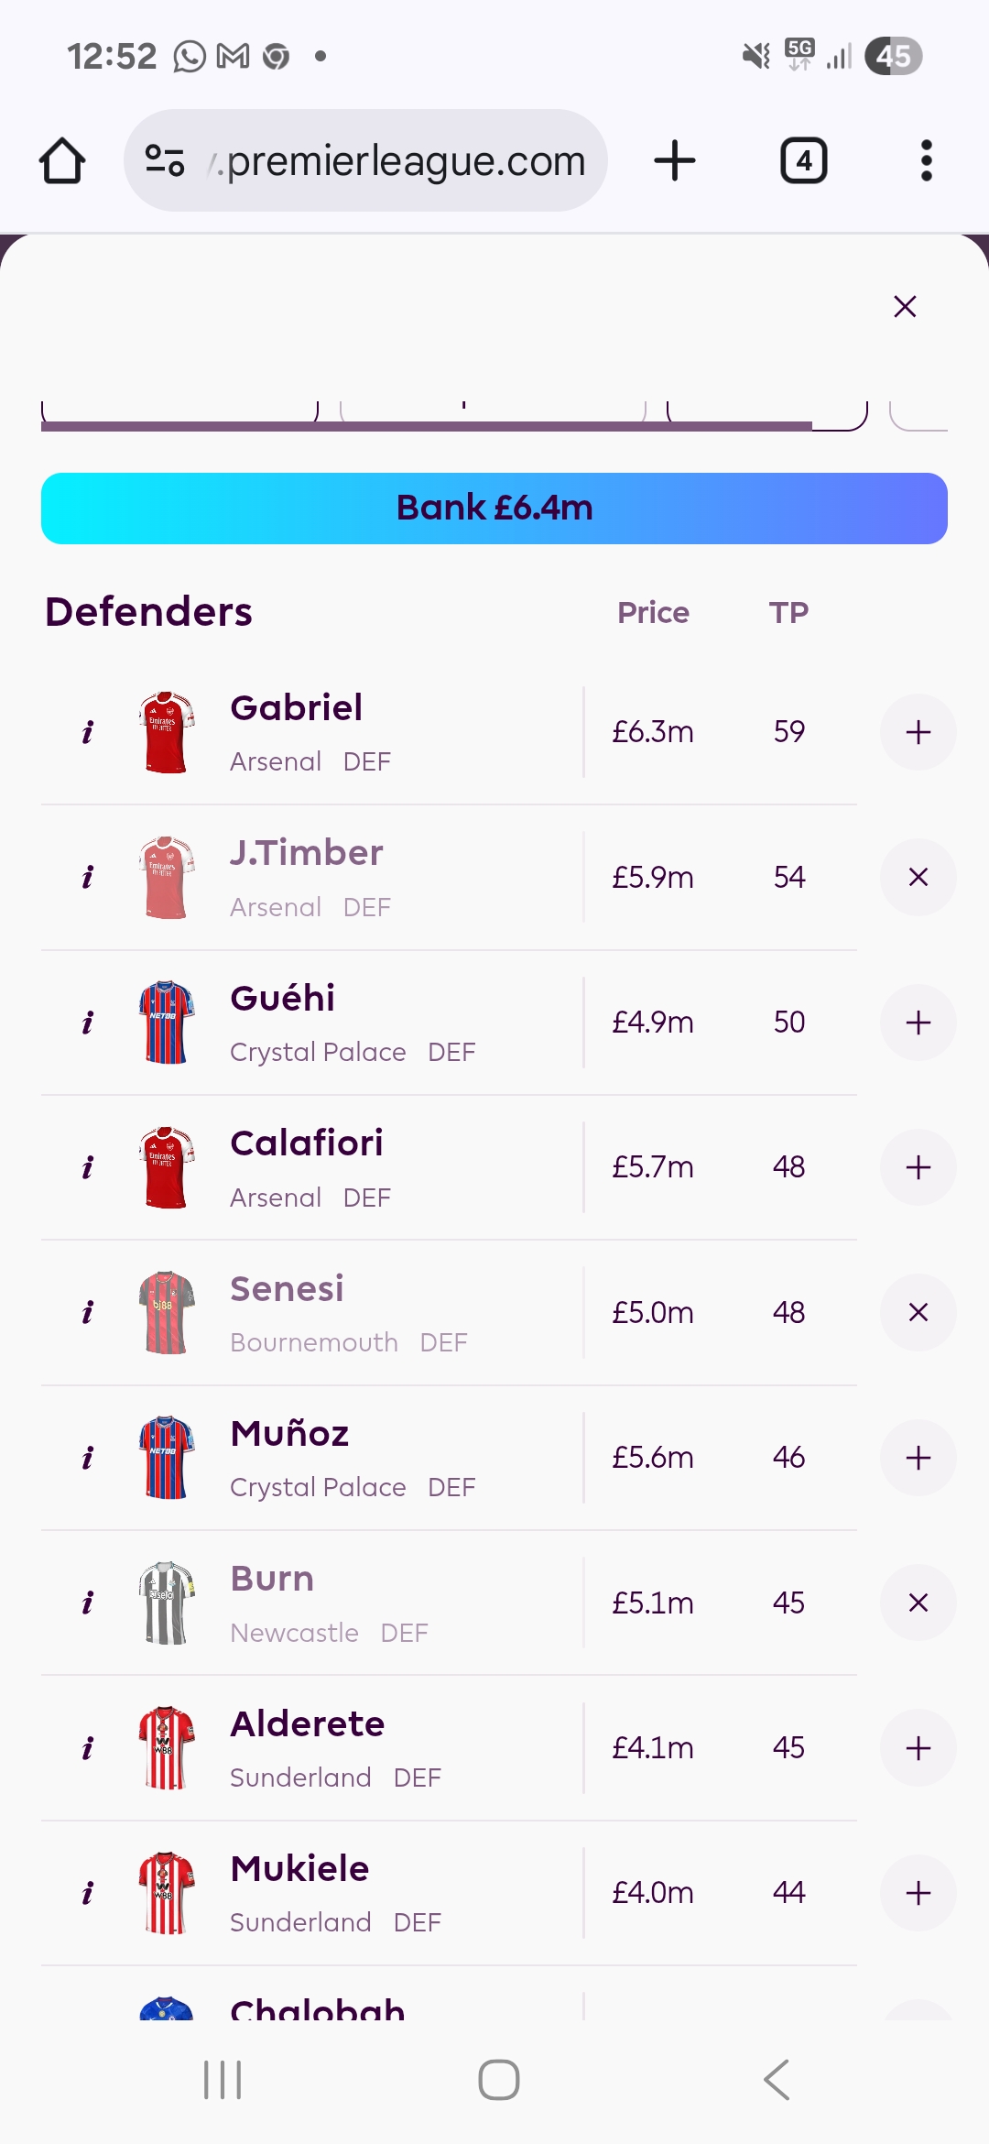Remove J.Timber from the squad
Screen dimensions: 989x2144
pos(918,877)
